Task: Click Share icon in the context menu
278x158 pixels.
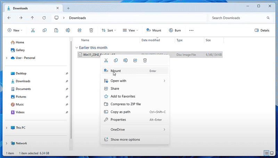Action: (135, 60)
